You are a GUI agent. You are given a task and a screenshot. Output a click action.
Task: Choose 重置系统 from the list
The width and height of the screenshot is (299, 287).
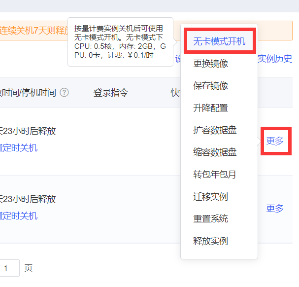[x=210, y=219]
